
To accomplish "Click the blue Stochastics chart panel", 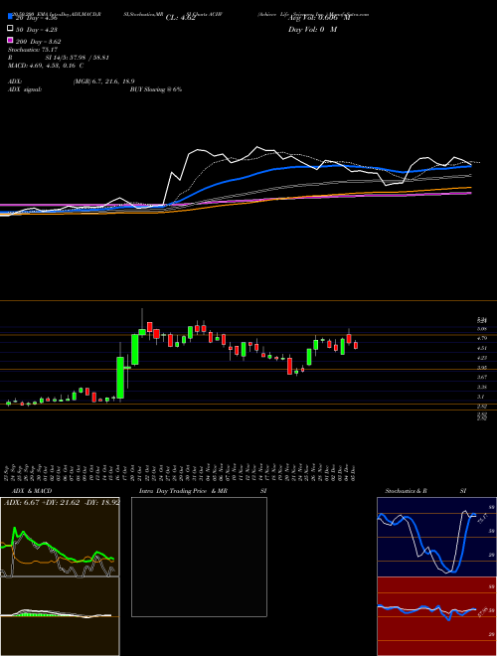I will (436, 537).
